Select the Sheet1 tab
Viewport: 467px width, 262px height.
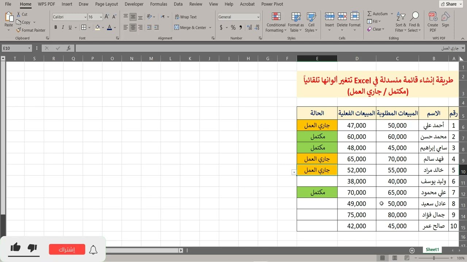[x=432, y=250]
